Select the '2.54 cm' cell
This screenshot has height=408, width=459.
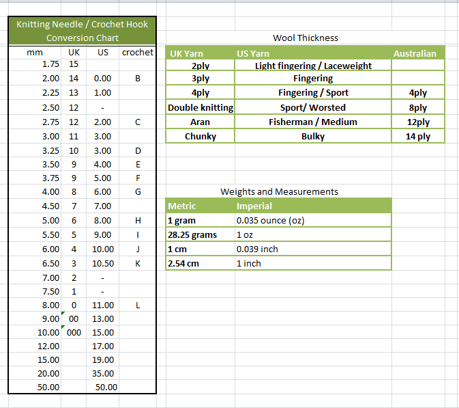click(201, 263)
